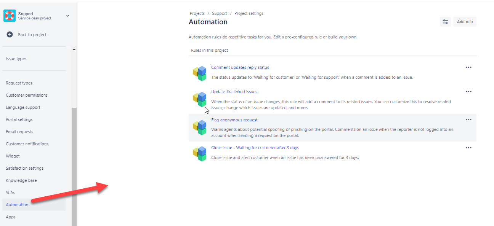The image size is (494, 226).
Task: Open SLAs settings from the sidebar
Action: click(10, 192)
